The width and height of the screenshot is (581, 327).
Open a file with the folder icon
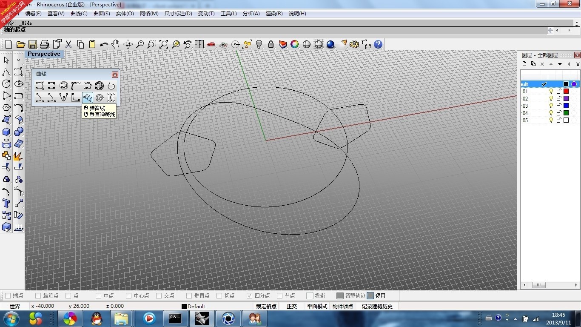coord(20,44)
